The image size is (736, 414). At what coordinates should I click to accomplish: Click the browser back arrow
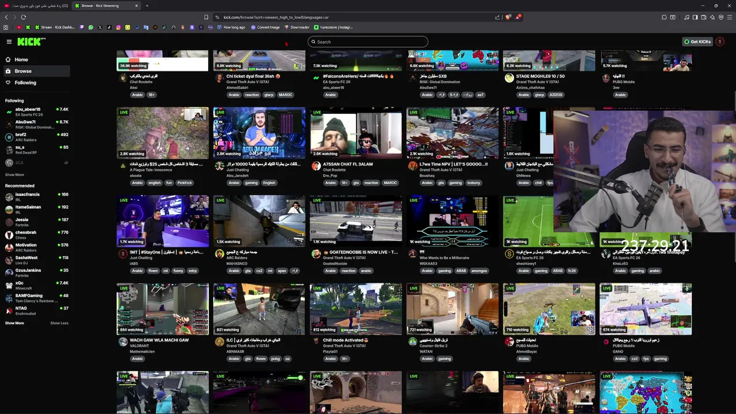6,17
